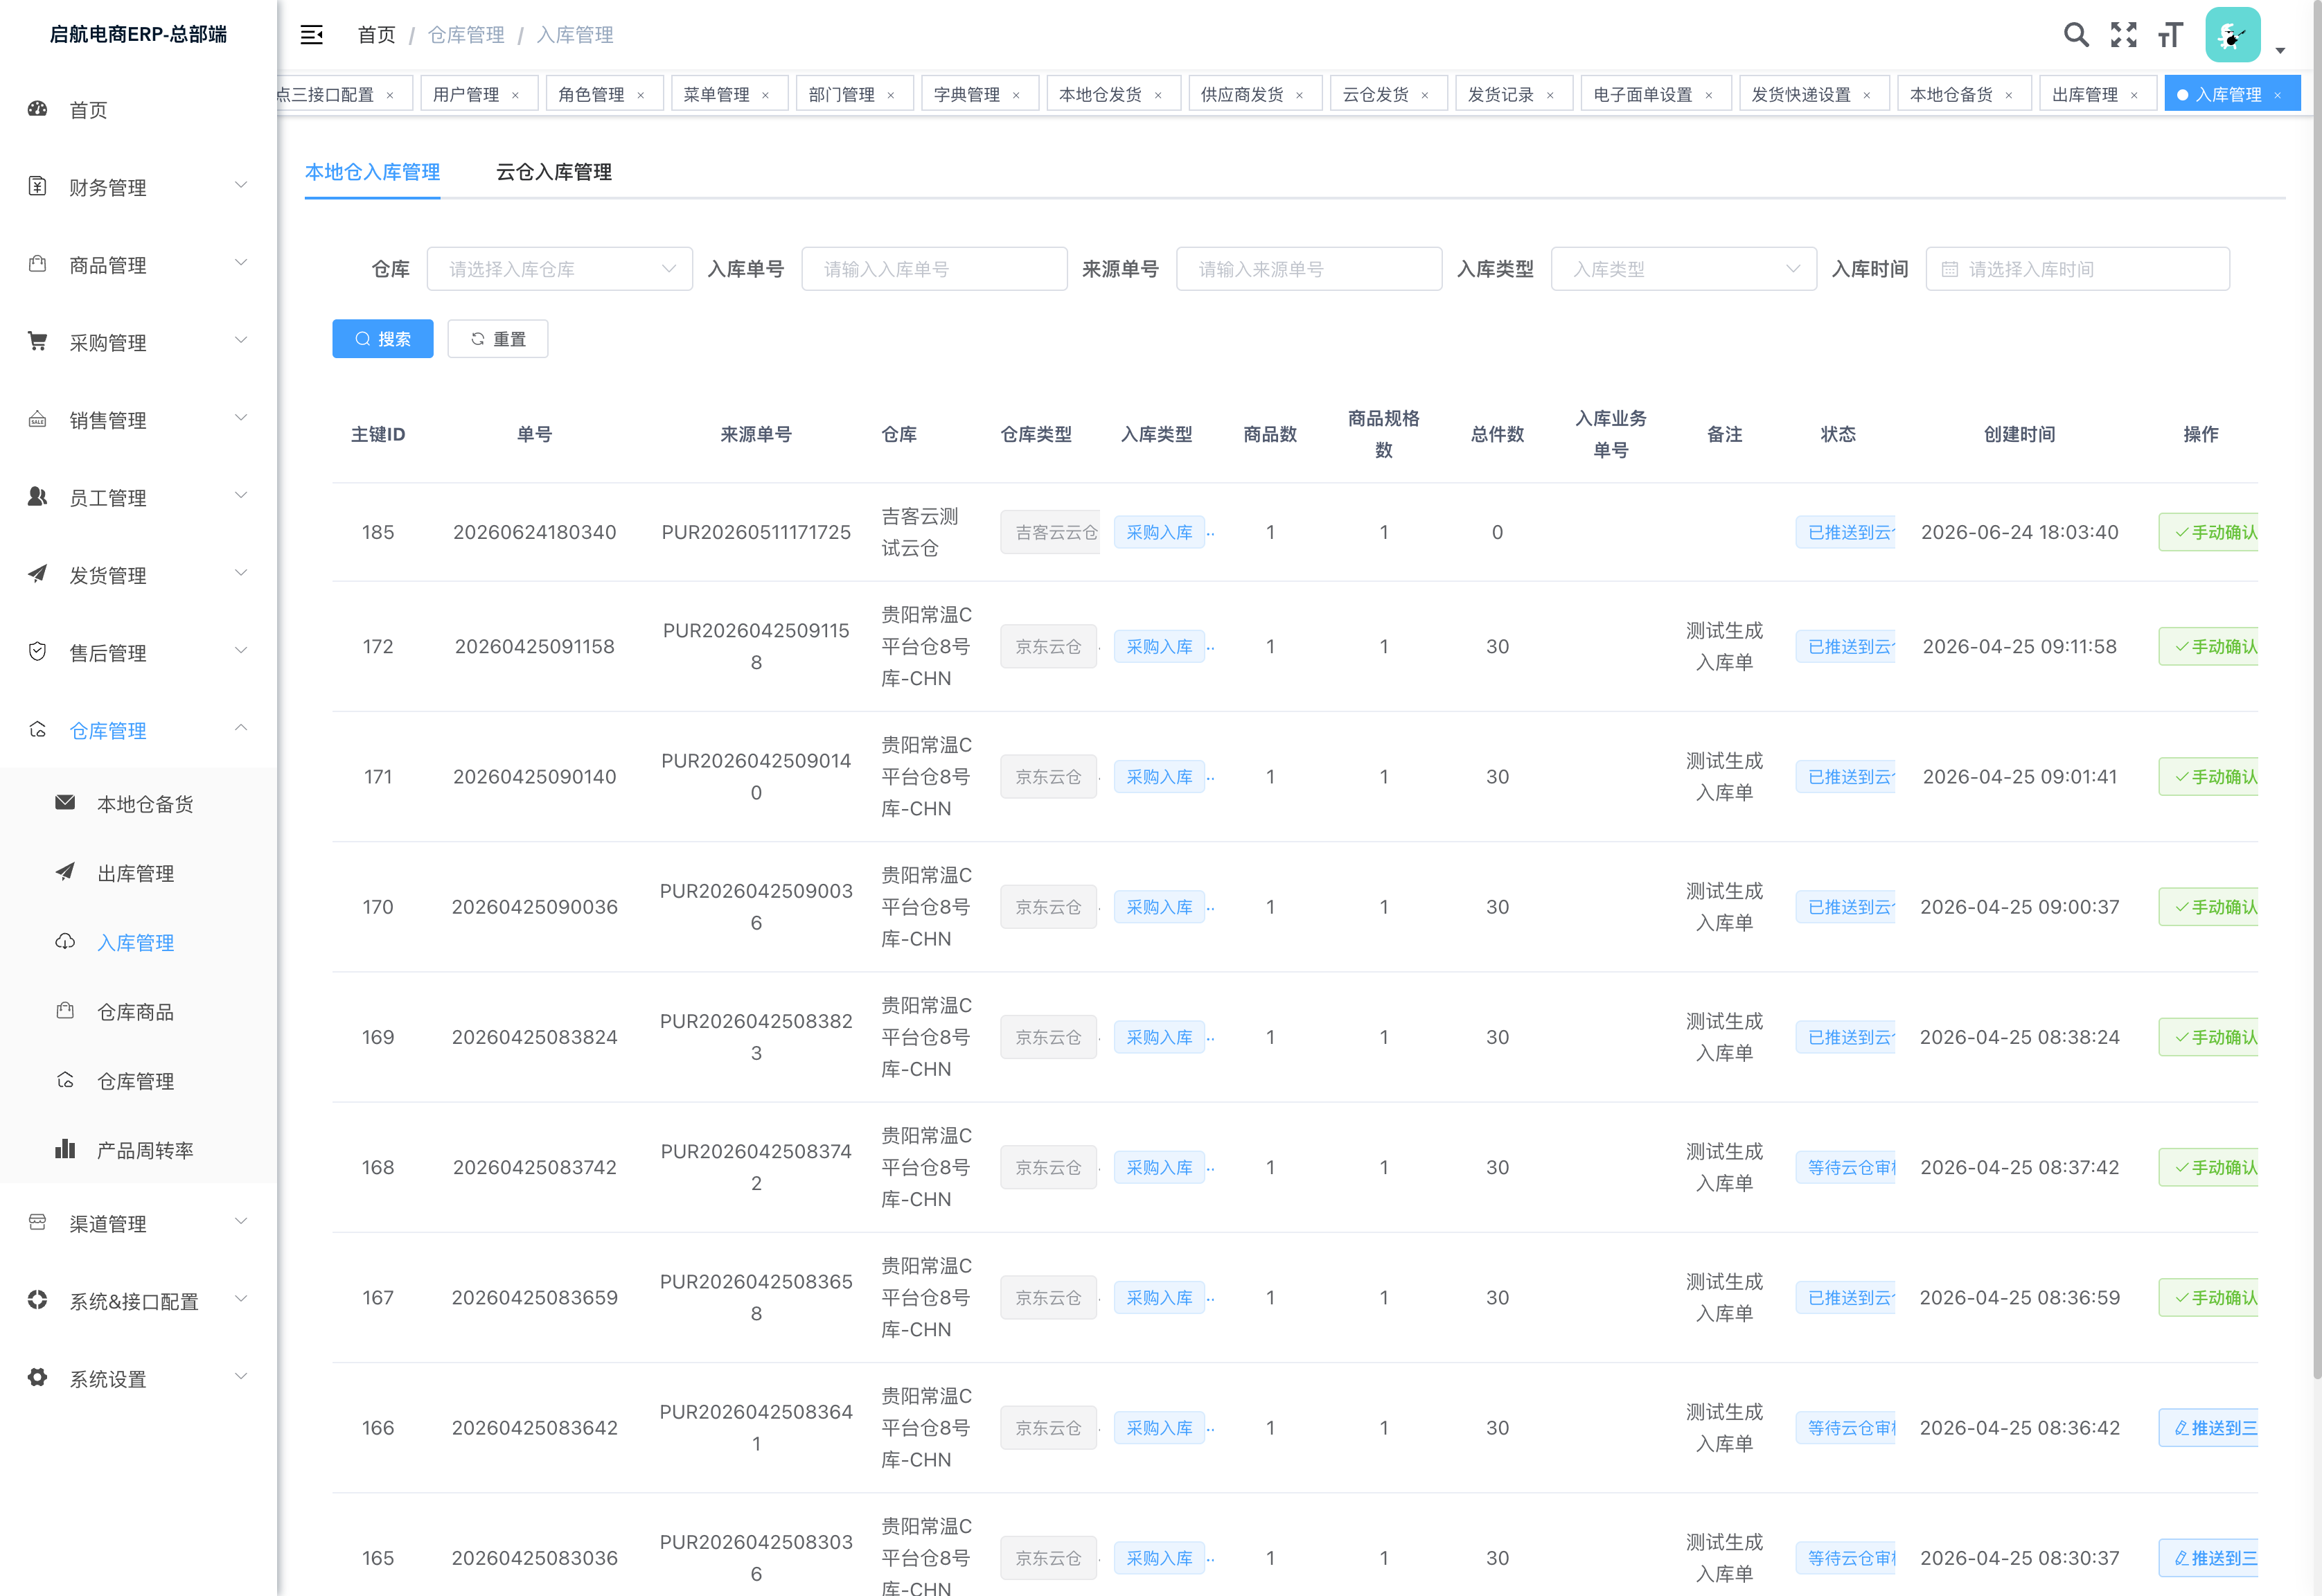Collapse the sidebar with the hamburger icon
2322x1596 pixels.
311,35
